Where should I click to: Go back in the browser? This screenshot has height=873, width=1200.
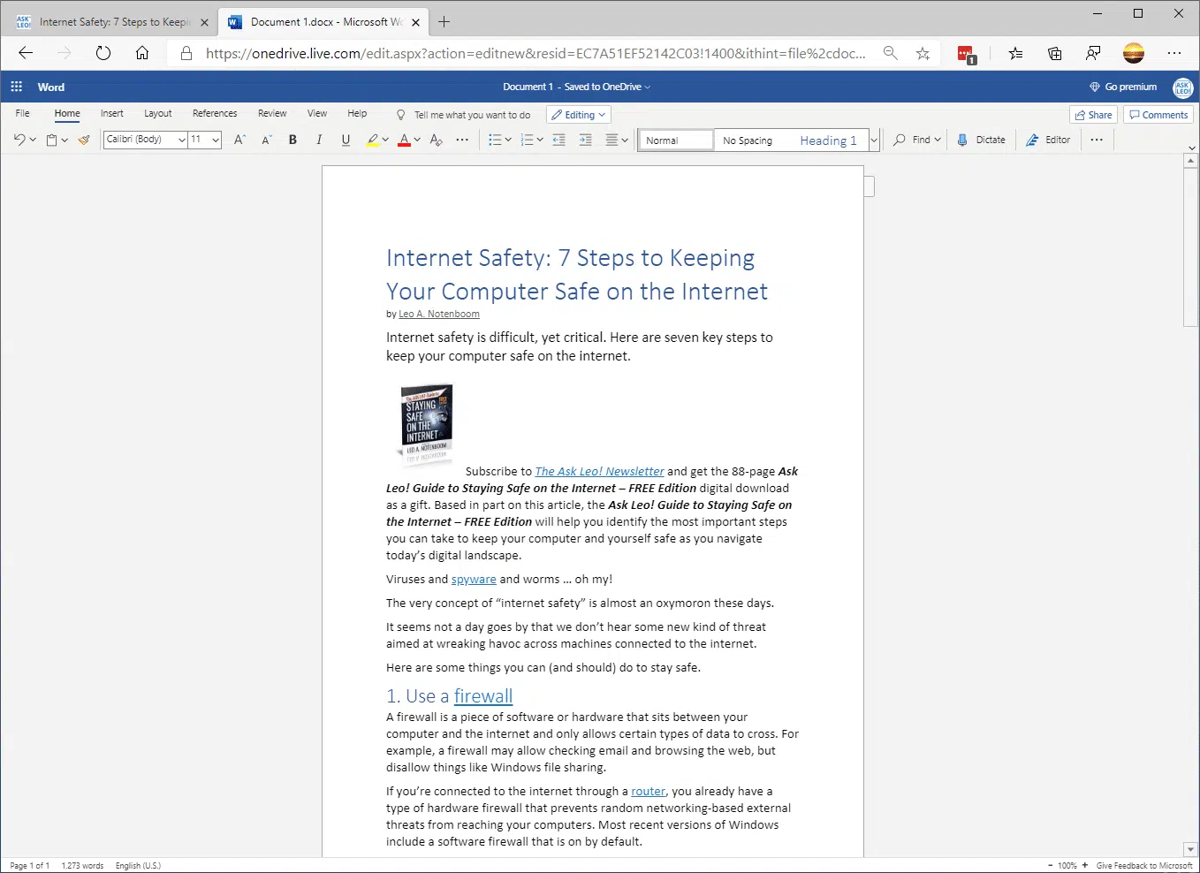pyautogui.click(x=26, y=53)
